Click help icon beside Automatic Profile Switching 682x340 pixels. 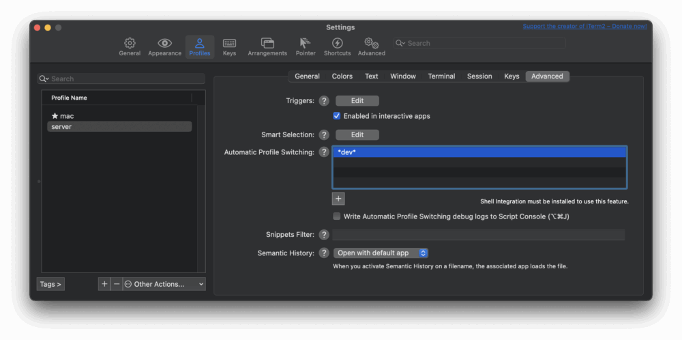[323, 152]
